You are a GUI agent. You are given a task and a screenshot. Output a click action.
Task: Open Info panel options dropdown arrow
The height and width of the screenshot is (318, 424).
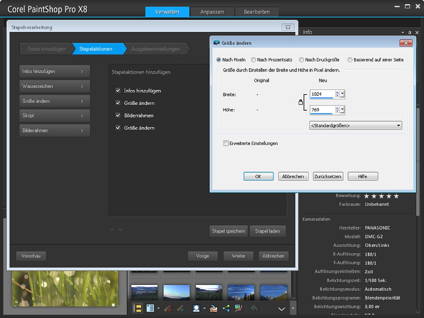pos(403,33)
